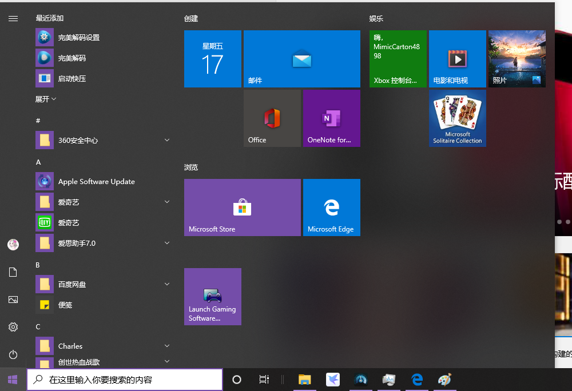Open the calendar tile showing 星期五 17
This screenshot has height=391, width=572.
coord(213,59)
